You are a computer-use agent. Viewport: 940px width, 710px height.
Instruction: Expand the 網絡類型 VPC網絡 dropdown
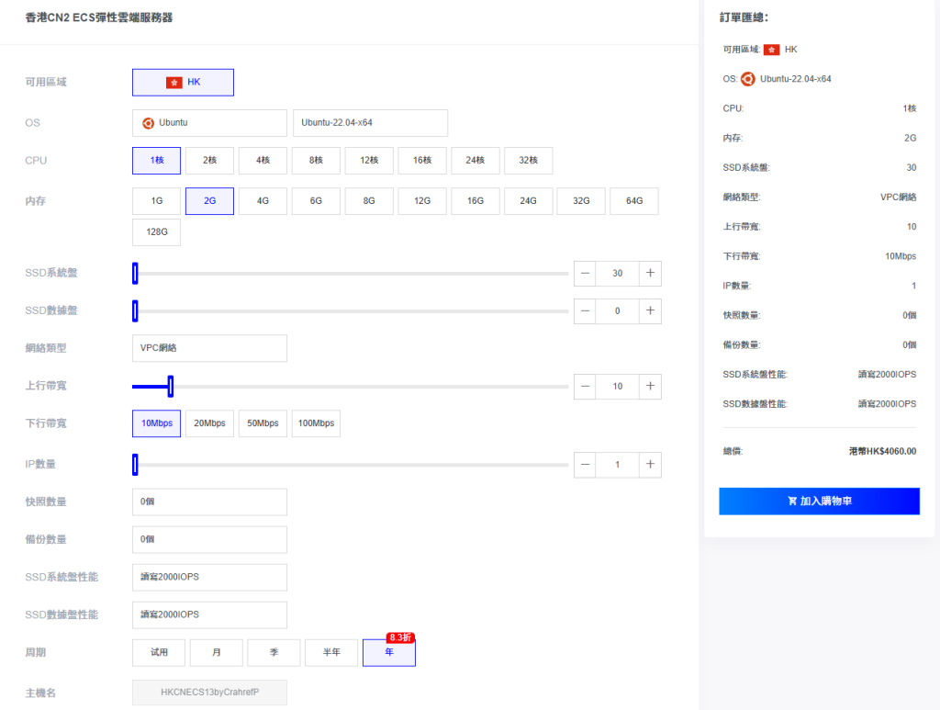(209, 348)
